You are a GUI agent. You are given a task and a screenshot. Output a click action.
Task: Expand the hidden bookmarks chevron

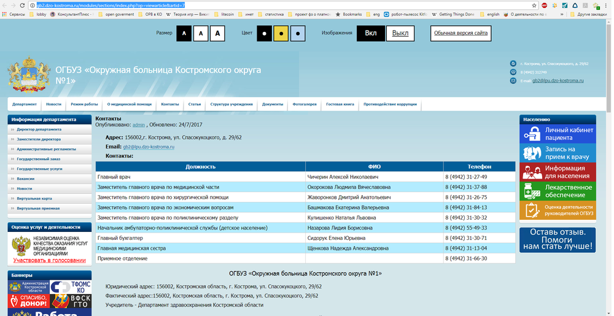pos(562,15)
